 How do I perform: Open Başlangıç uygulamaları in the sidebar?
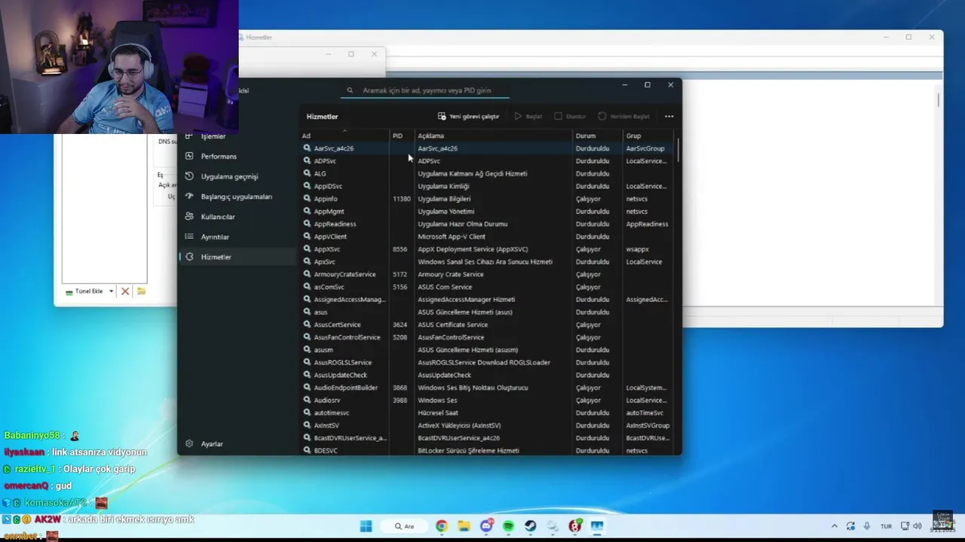click(236, 196)
